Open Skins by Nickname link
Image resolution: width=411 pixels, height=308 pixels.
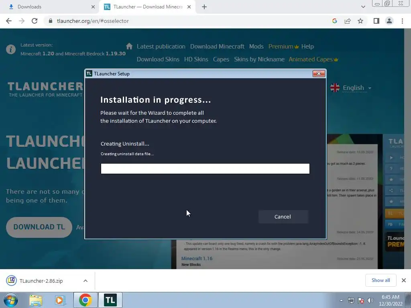(259, 59)
